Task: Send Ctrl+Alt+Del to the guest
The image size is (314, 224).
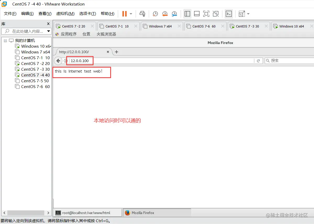Action: [142, 14]
